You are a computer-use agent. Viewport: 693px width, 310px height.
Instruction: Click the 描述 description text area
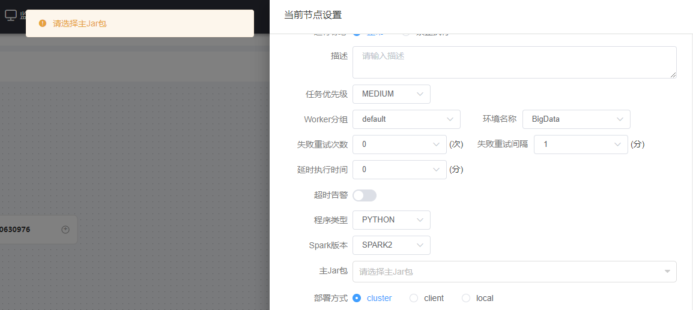click(515, 62)
